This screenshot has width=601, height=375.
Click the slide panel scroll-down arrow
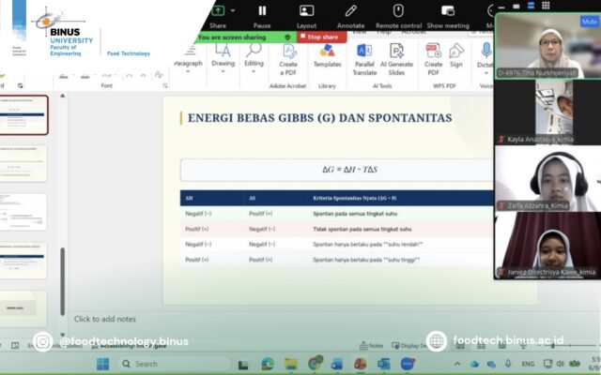coord(63,335)
